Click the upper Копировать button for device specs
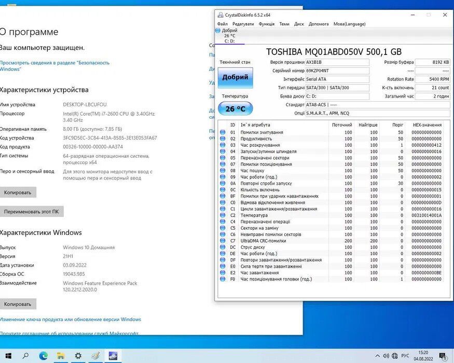 [18, 192]
